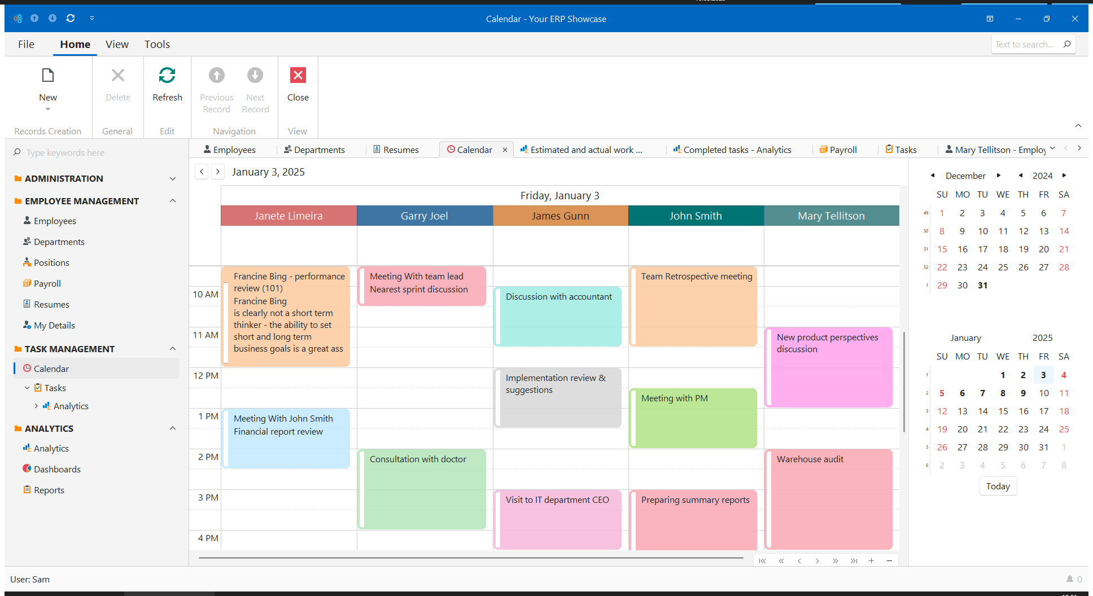The image size is (1093, 596).
Task: Open Dashboards from the Analytics sidebar section
Action: click(x=57, y=469)
